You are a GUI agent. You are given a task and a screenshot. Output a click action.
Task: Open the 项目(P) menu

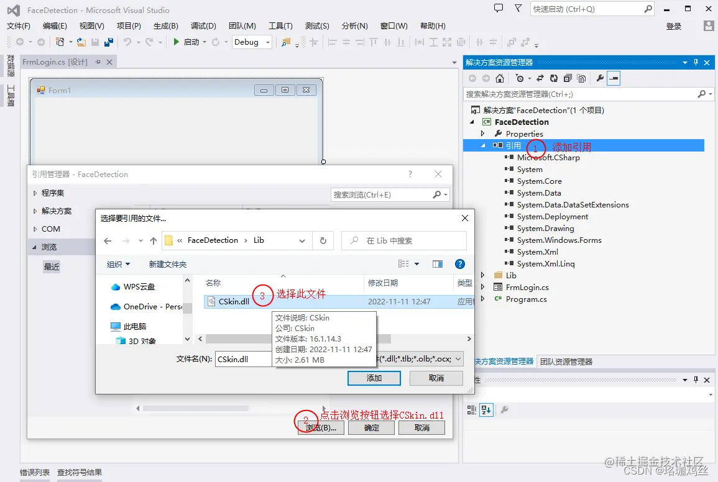(129, 26)
